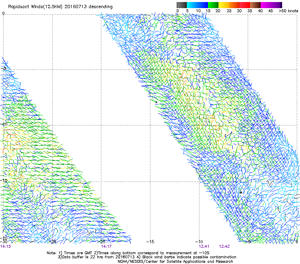Click the 'Data buffer is 22 hrs' note line
This screenshot has width=300, height=264.
pyautogui.click(x=147, y=257)
